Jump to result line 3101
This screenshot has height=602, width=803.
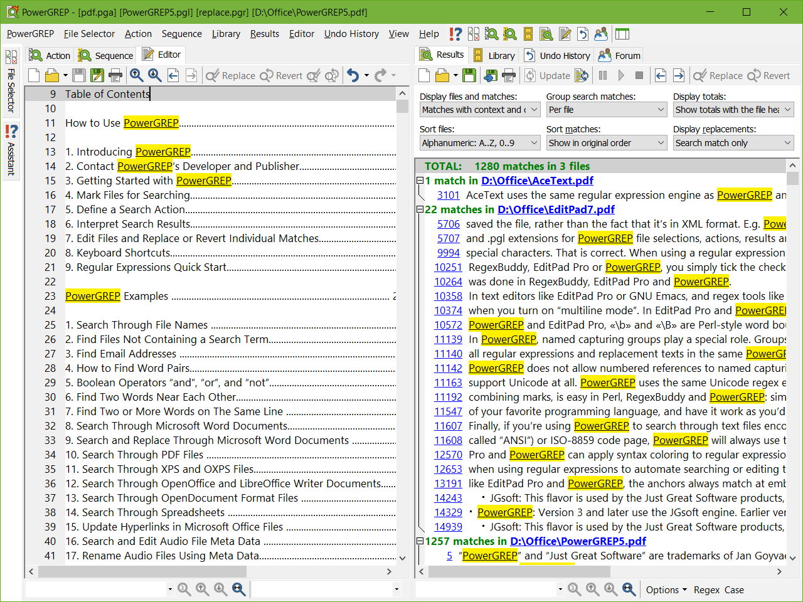tap(449, 195)
